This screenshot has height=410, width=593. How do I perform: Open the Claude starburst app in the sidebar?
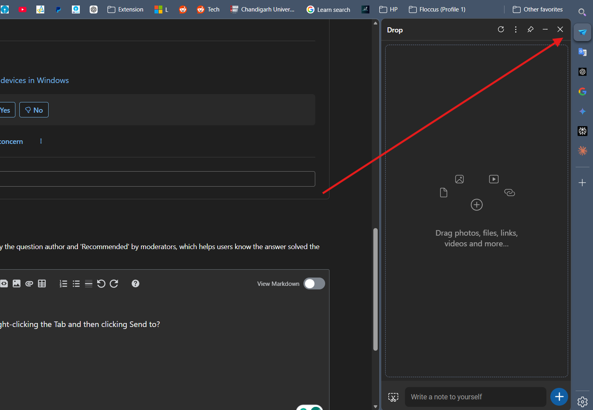coord(582,151)
